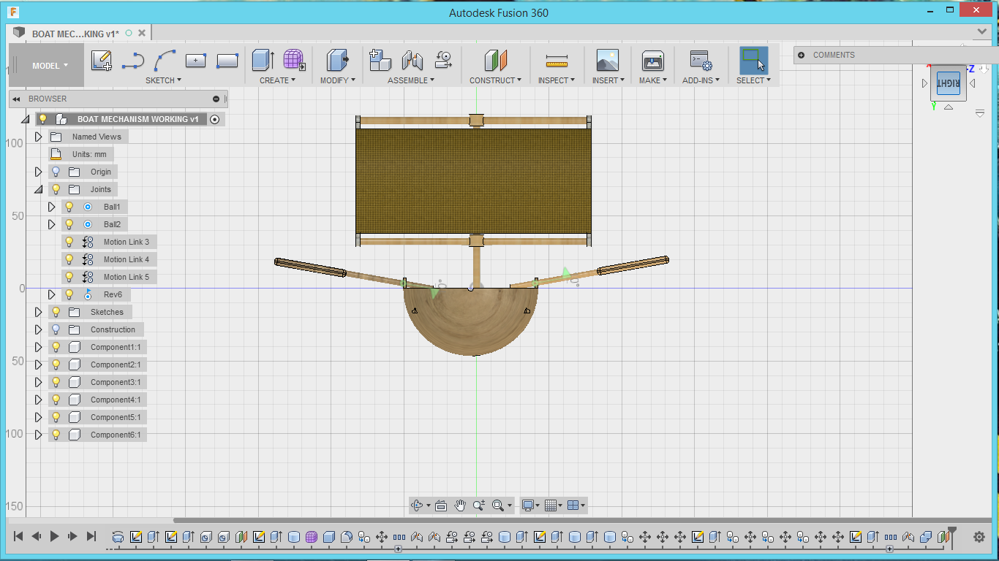The width and height of the screenshot is (999, 561).
Task: Click the Scripts and Add-ins icon
Action: pos(701,61)
